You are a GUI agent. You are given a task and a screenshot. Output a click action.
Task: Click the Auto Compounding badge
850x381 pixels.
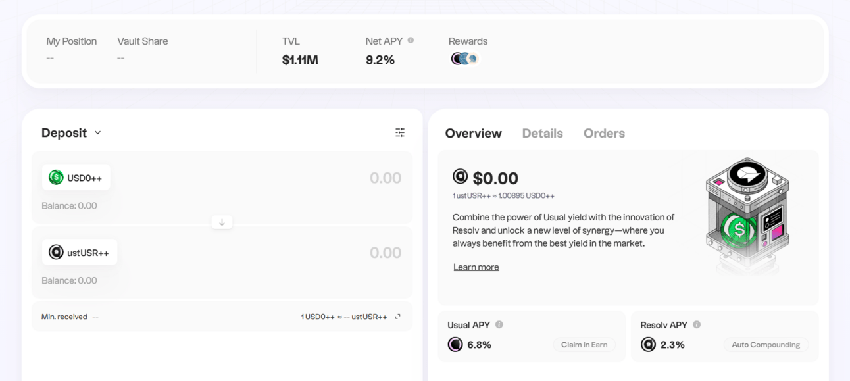point(766,345)
